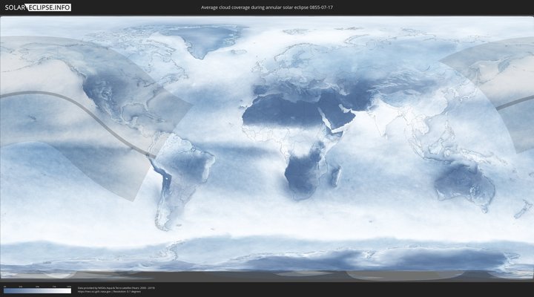Click the average cloud coverage title text
Screen dimensions: 534x297
(x=266, y=7)
